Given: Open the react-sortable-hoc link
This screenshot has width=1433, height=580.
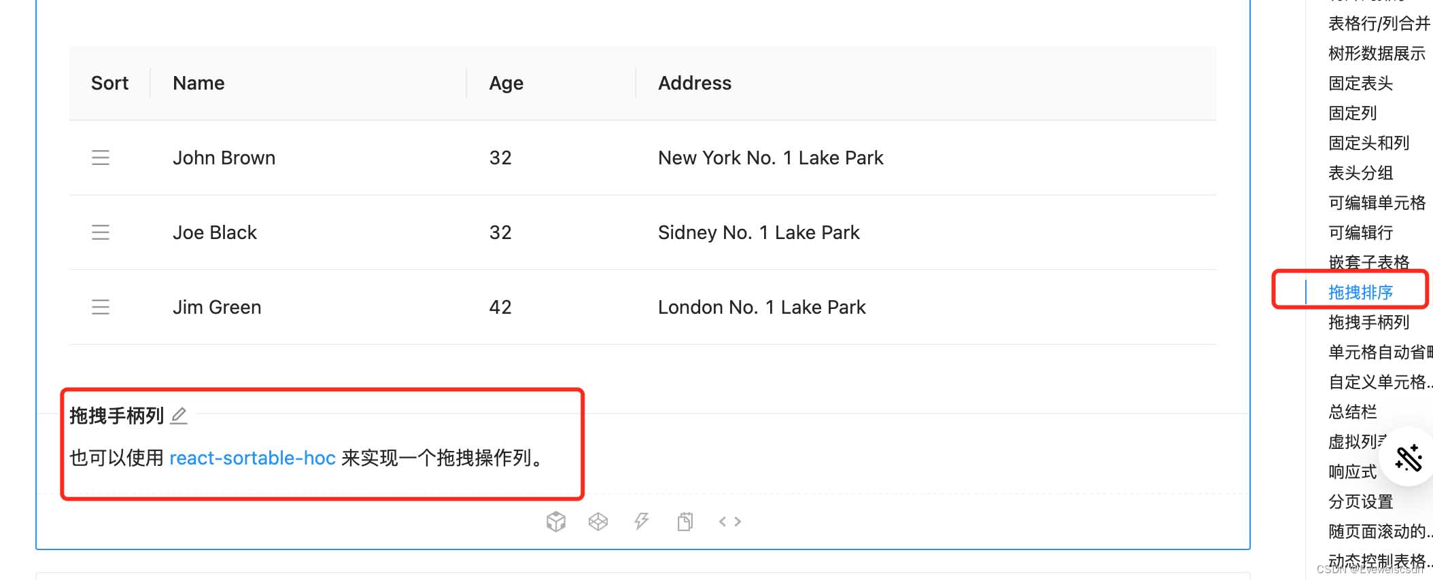Looking at the screenshot, I should [x=252, y=458].
